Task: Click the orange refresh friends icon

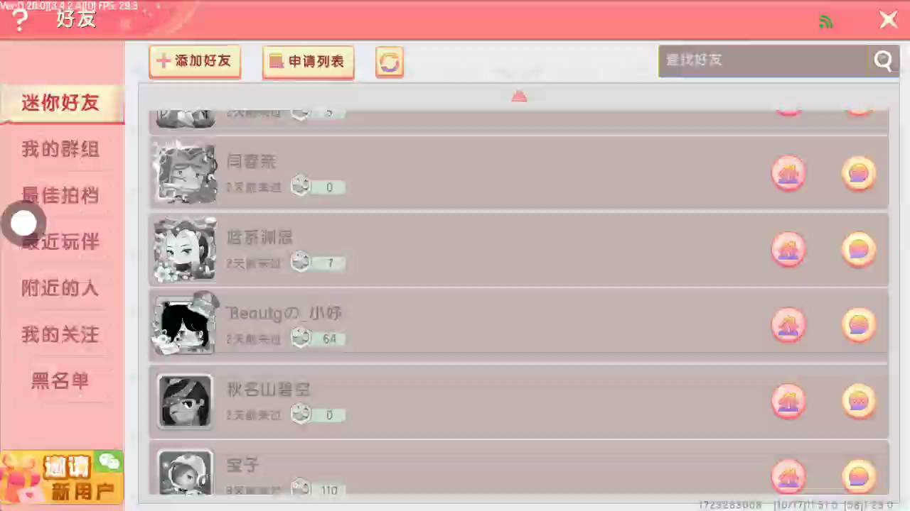Action: tap(390, 62)
